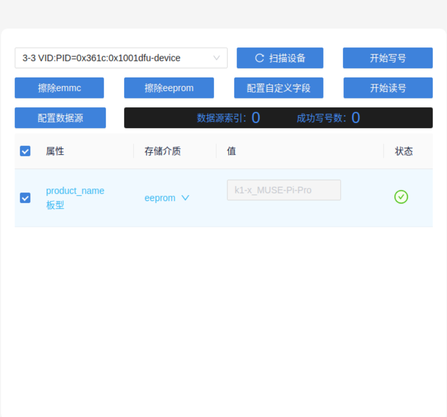Click the 数据源索引 counter display
Image resolution: width=447 pixels, height=417 pixels.
228,118
